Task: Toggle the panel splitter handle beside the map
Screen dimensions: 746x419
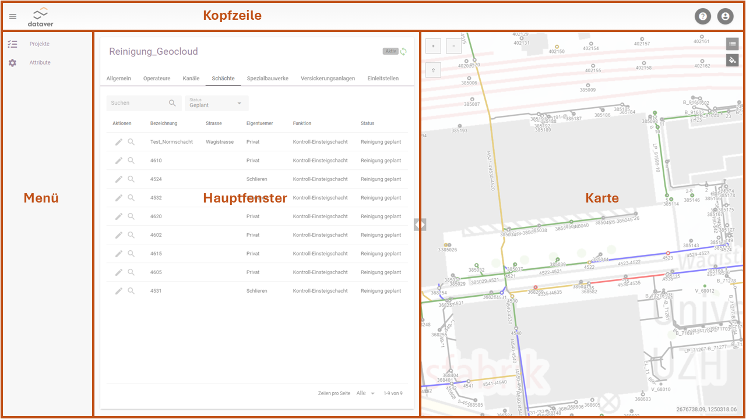Action: (420, 224)
